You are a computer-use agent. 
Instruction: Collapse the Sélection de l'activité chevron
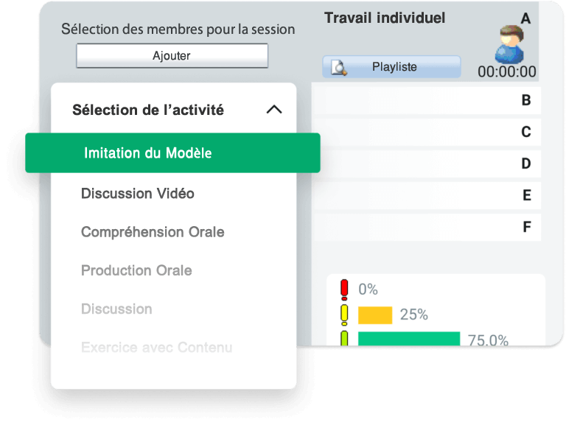(x=273, y=110)
